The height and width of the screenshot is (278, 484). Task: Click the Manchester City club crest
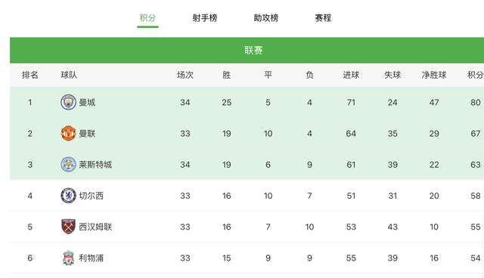point(68,102)
